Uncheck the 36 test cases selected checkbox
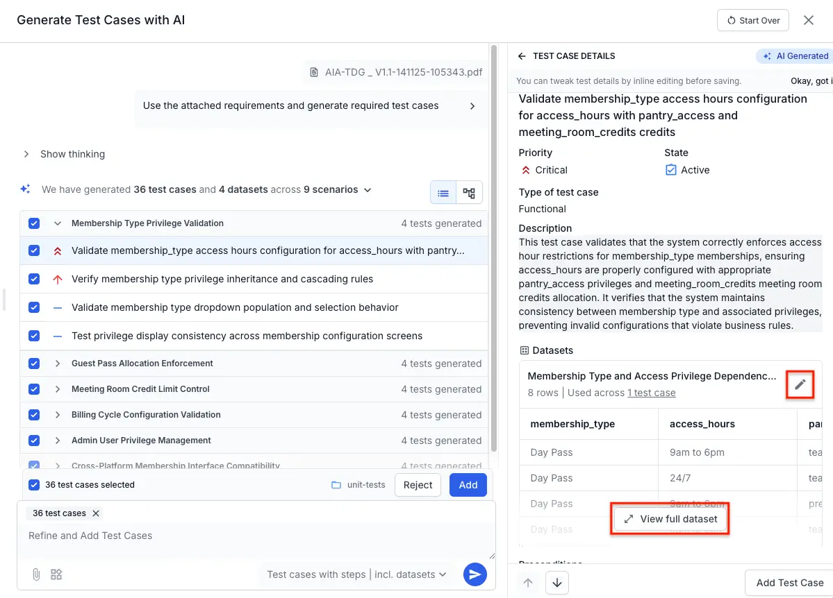The image size is (833, 598). pos(34,485)
